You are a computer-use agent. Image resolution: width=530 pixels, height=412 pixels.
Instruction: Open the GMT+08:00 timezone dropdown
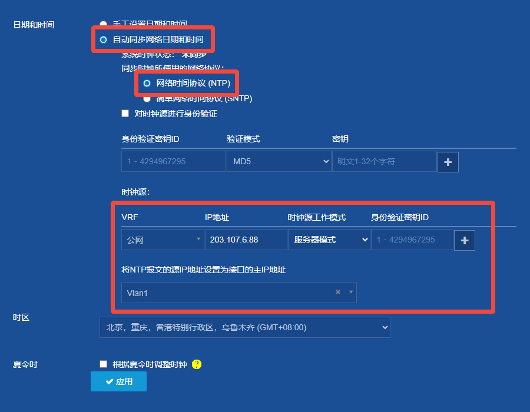[x=245, y=327]
